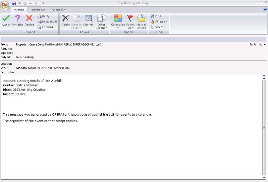Click the organizer cannot accept replies line
268x182 pixels.
40,121
